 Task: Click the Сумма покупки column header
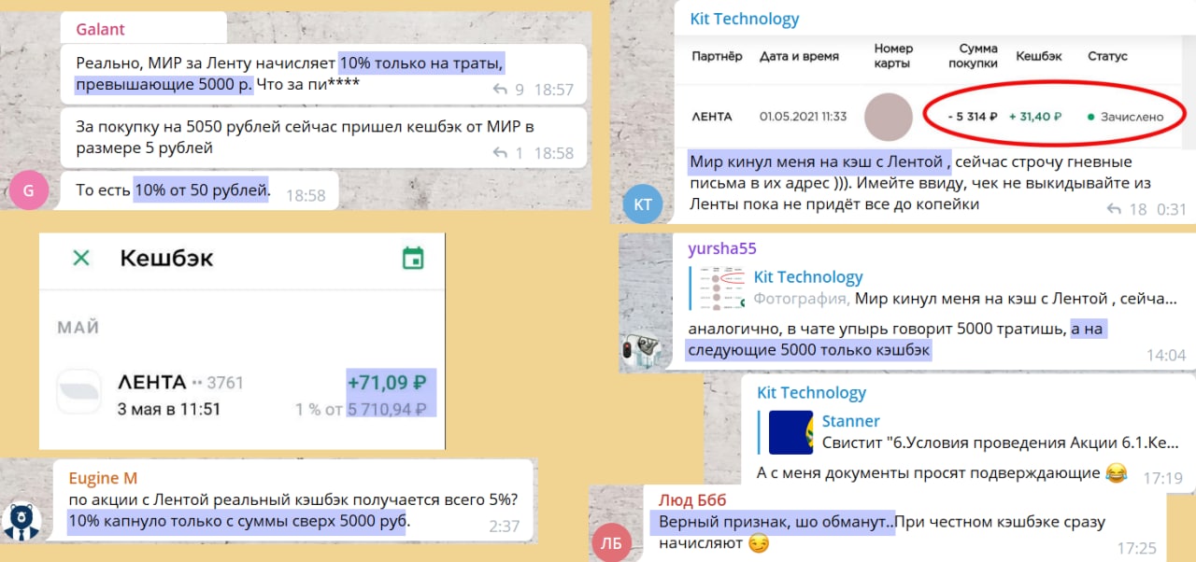pos(973,56)
